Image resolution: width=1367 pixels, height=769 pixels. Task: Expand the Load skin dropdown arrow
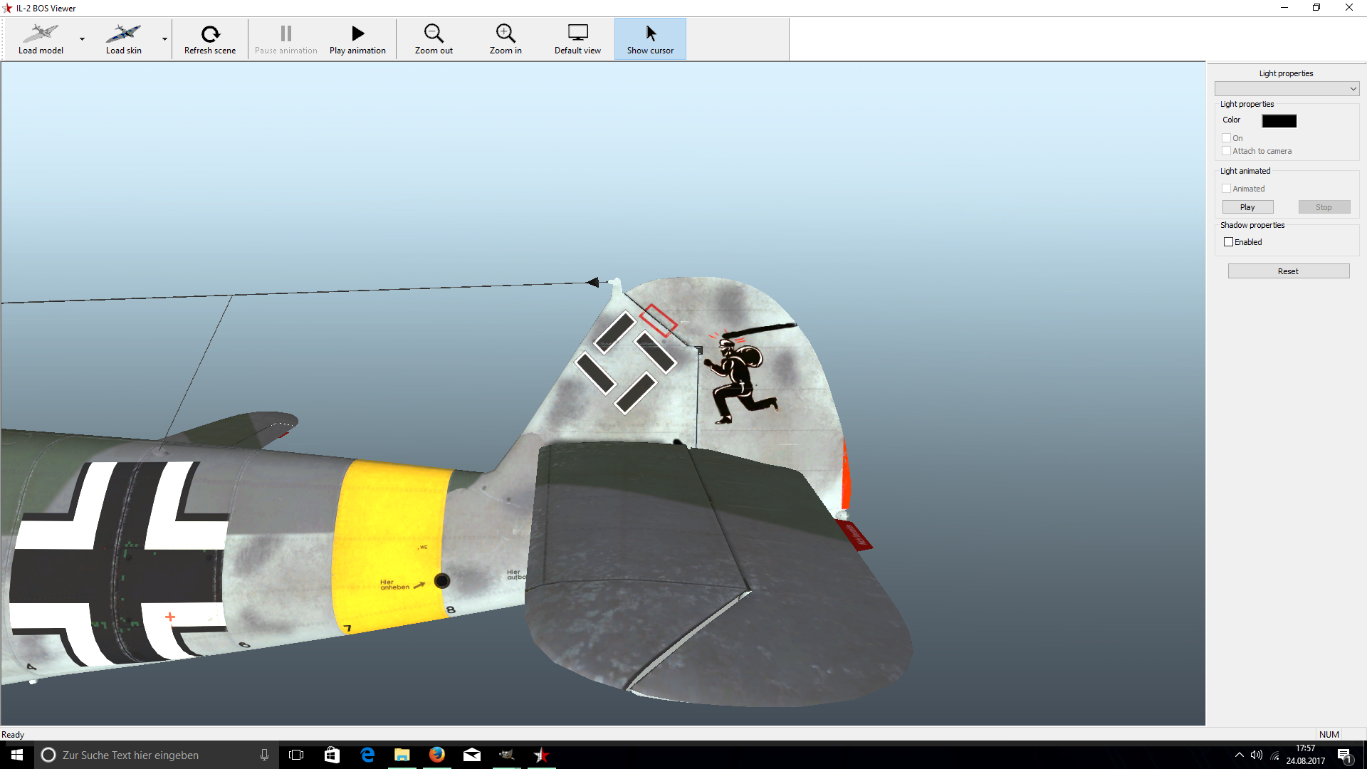tap(164, 39)
